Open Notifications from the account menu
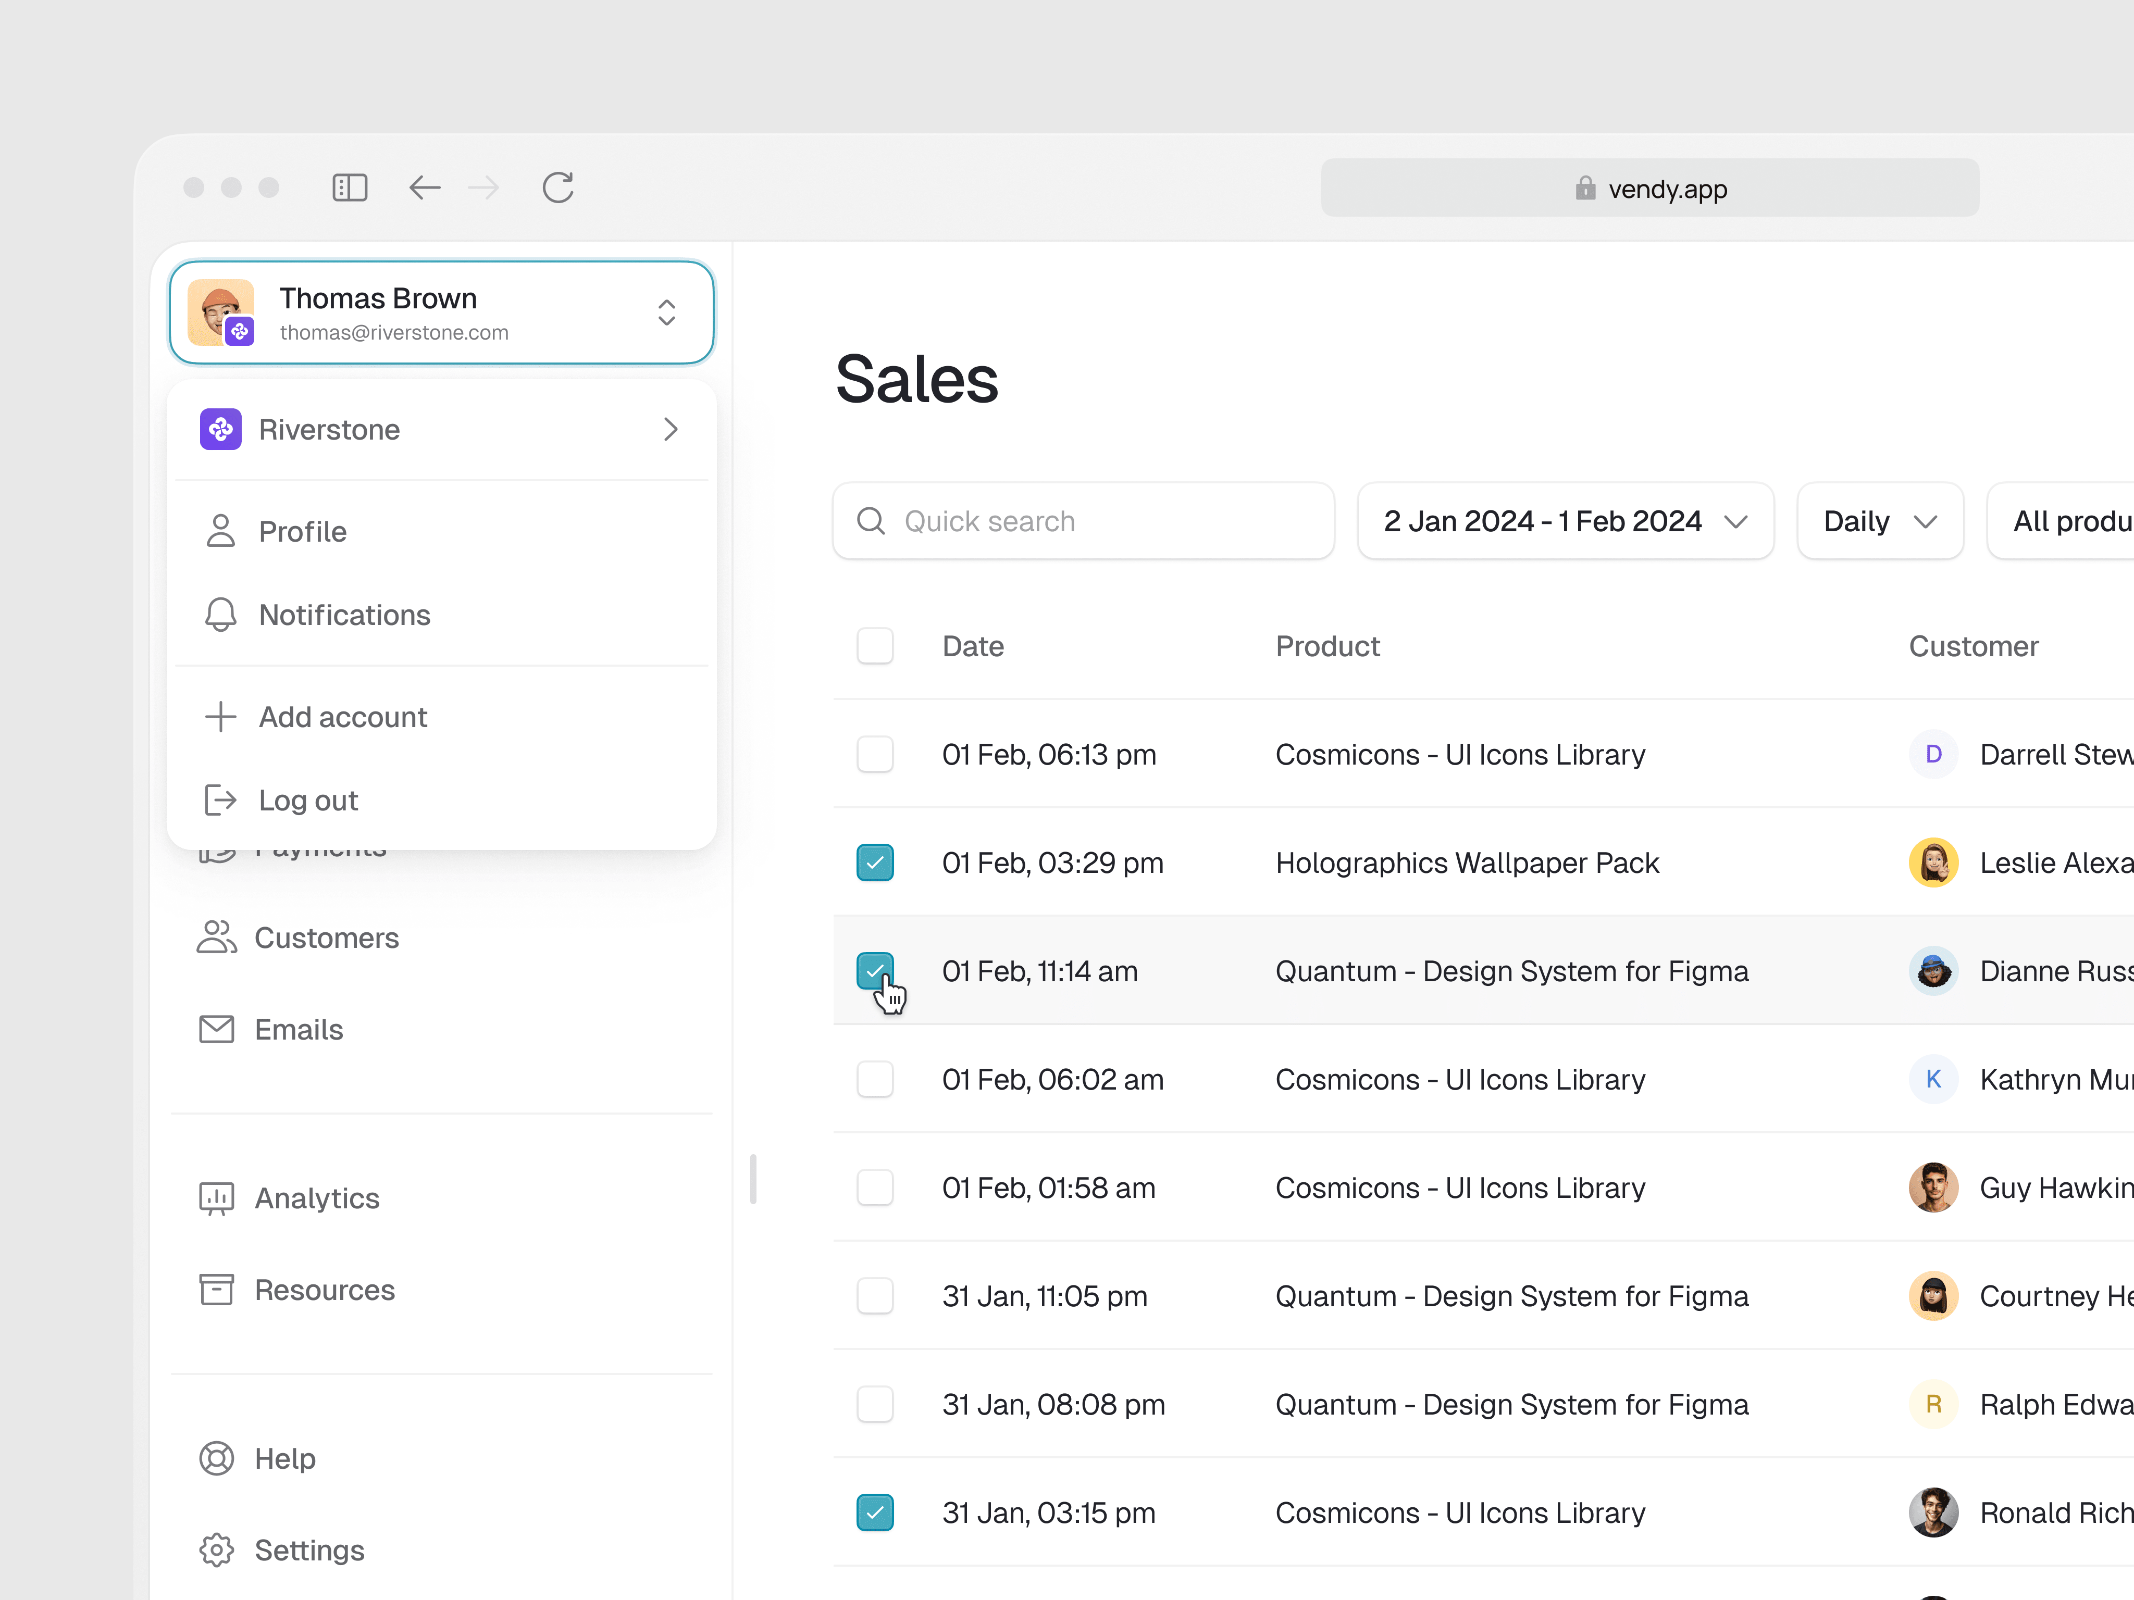This screenshot has width=2134, height=1600. point(442,615)
